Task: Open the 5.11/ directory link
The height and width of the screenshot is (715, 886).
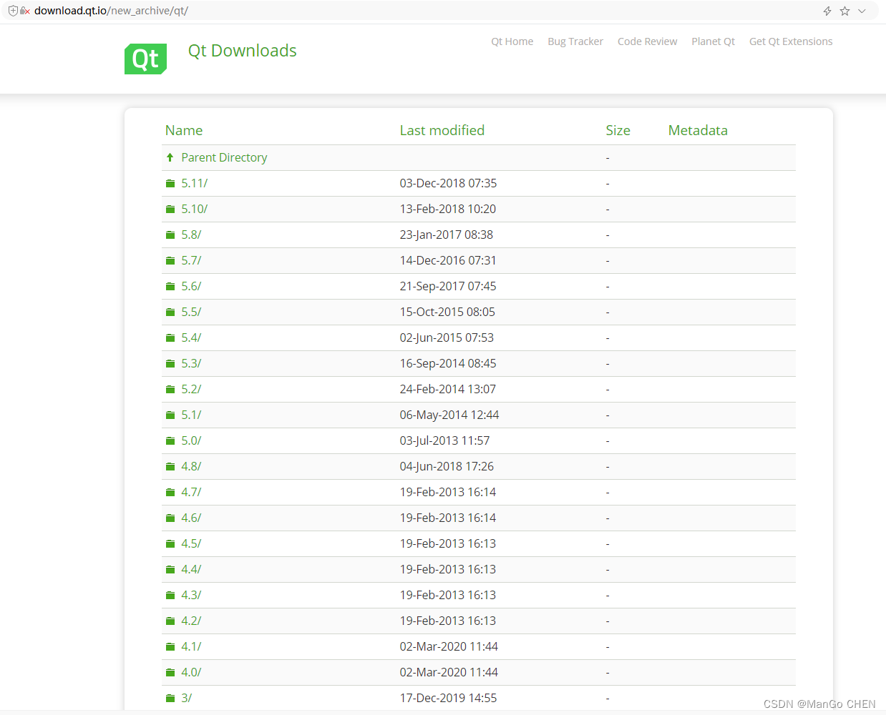Action: [x=195, y=184]
